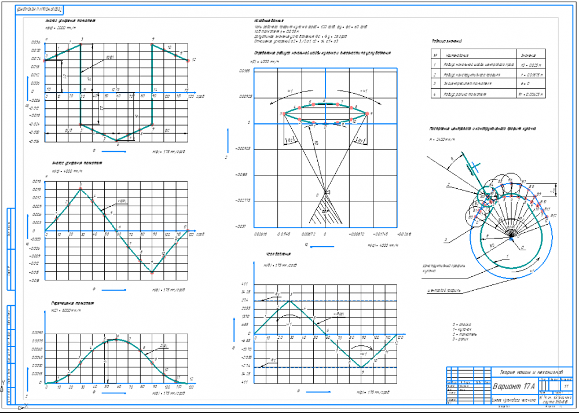Click the 'Вариант 17 А' title block text
The height and width of the screenshot is (413, 579).
click(514, 387)
